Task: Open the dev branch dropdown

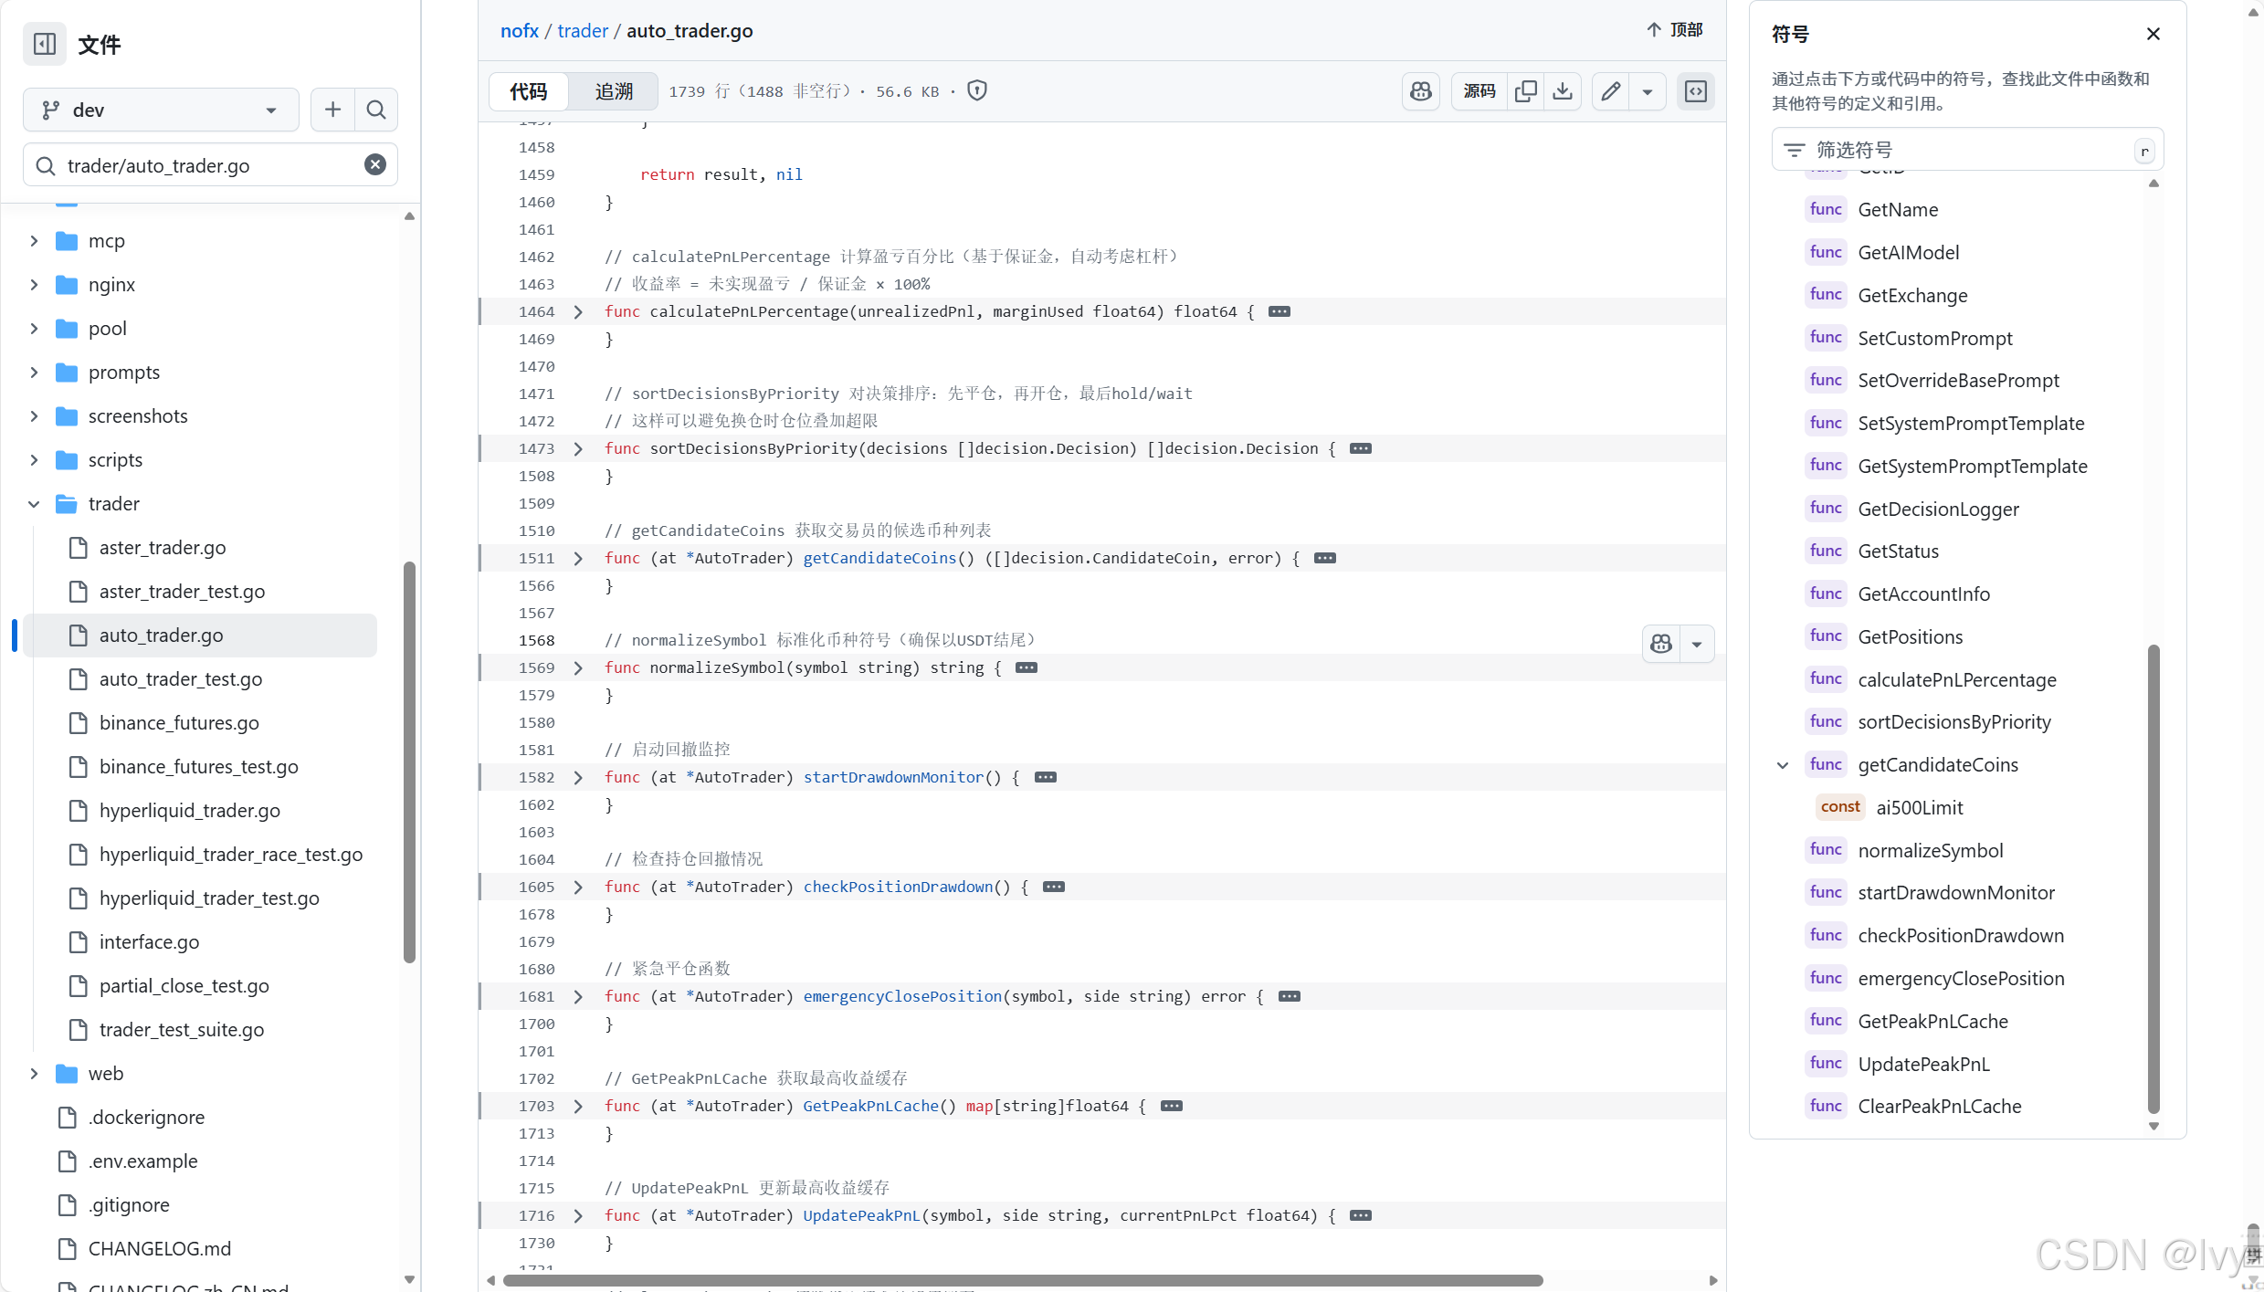Action: tap(161, 110)
